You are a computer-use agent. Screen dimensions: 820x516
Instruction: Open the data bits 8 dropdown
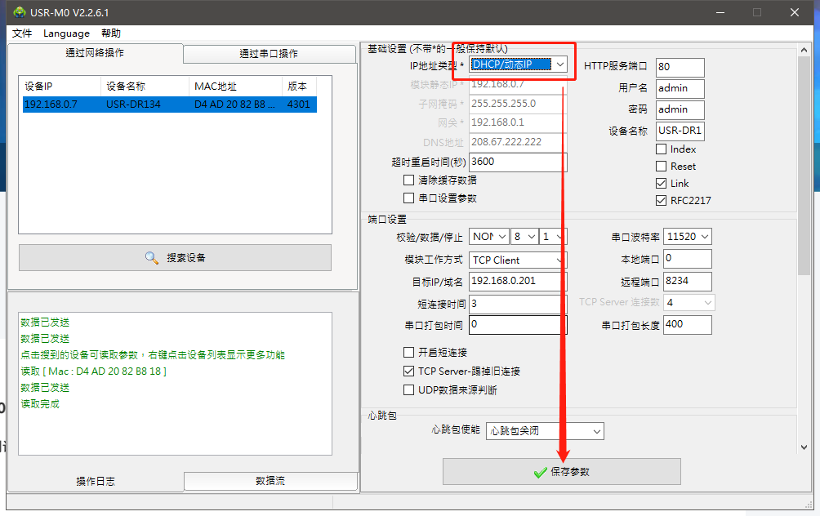pyautogui.click(x=524, y=237)
